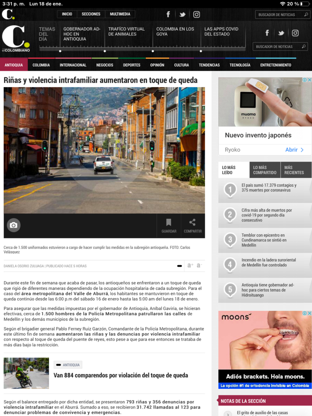312x416 pixels.
Task: Read 'Van 884 comparendos por violación del toque de queda'
Action: [121, 375]
